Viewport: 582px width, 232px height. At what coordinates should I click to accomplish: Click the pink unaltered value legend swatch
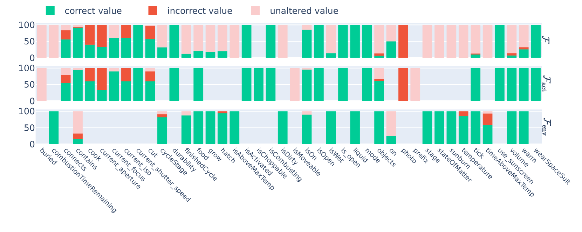coord(255,11)
